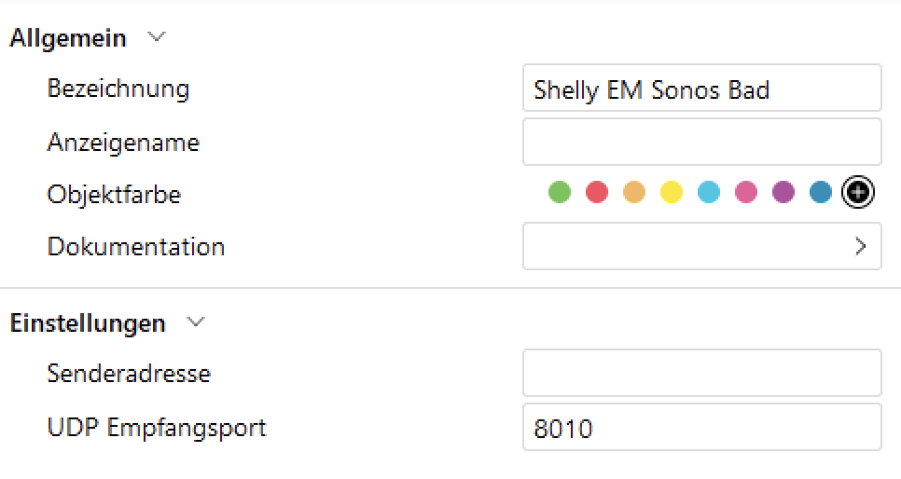
Task: Select the red object color
Action: coord(597,193)
